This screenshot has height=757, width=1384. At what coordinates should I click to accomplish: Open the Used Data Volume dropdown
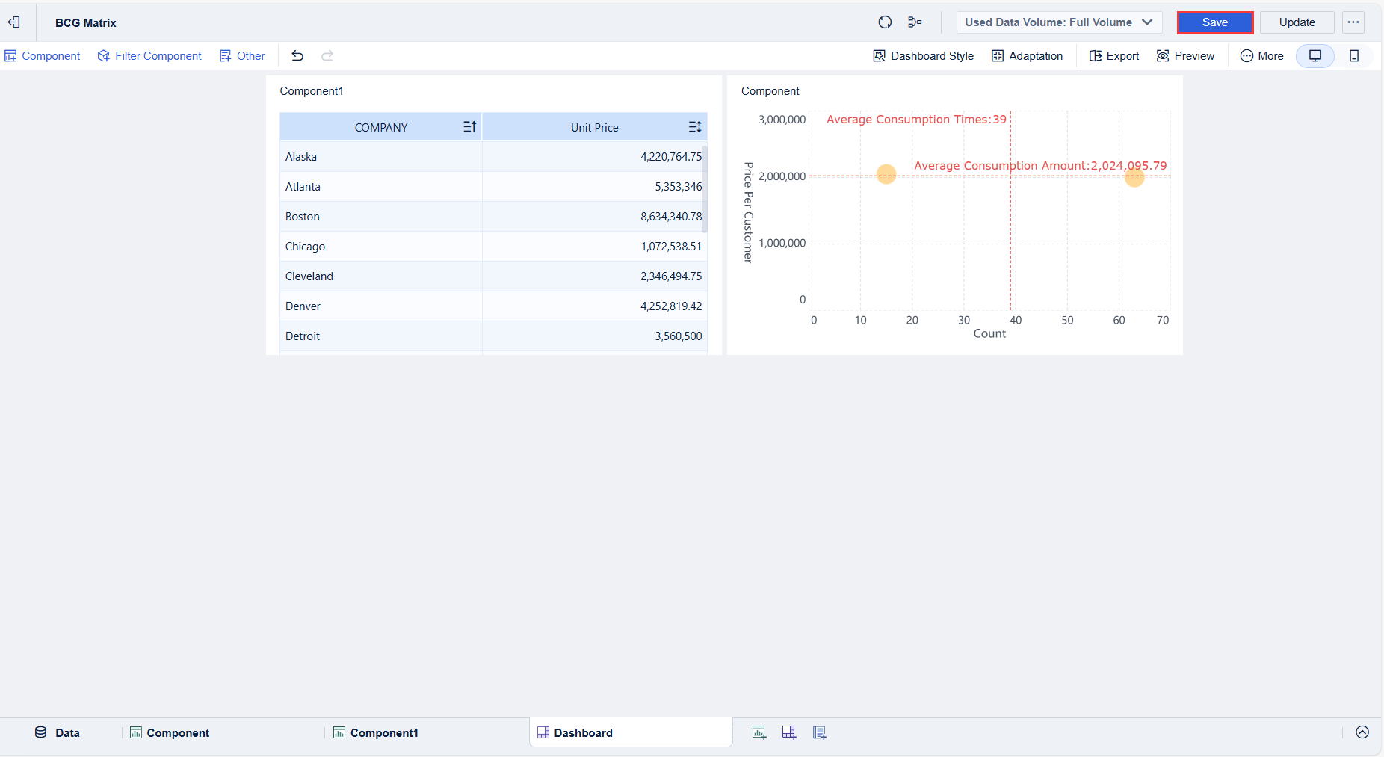[x=1058, y=22]
